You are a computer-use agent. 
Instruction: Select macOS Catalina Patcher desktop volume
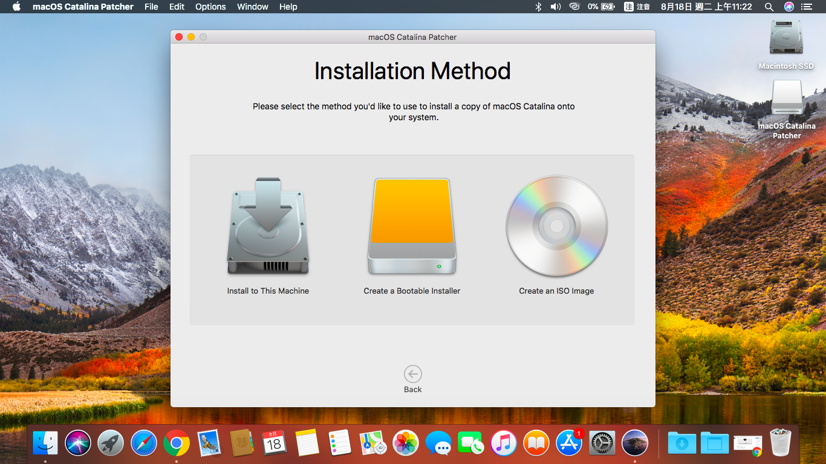pos(787,109)
